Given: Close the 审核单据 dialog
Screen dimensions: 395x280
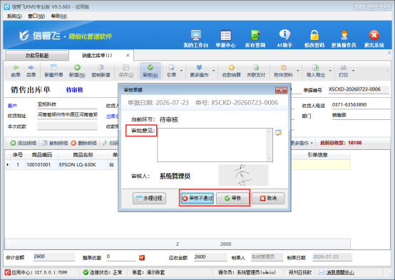Looking at the screenshot, I should point(281,90).
